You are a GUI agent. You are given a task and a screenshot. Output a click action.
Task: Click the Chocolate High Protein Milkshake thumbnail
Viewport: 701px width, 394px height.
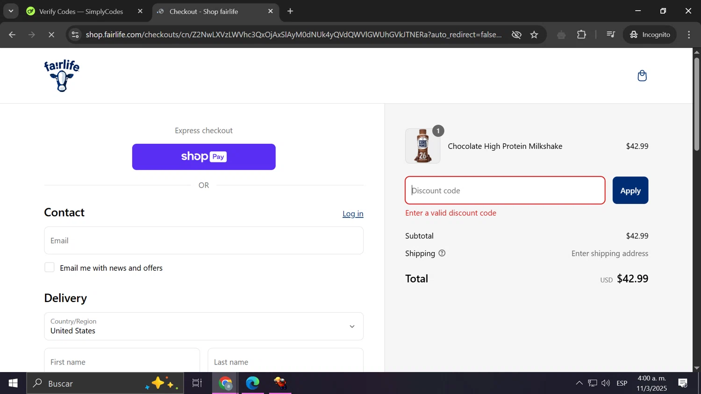click(422, 146)
